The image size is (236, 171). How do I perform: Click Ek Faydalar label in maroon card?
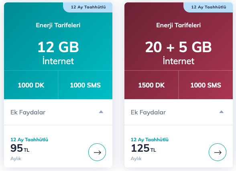tap(148, 112)
